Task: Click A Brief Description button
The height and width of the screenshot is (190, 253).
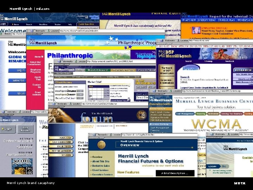Action: 175,173
